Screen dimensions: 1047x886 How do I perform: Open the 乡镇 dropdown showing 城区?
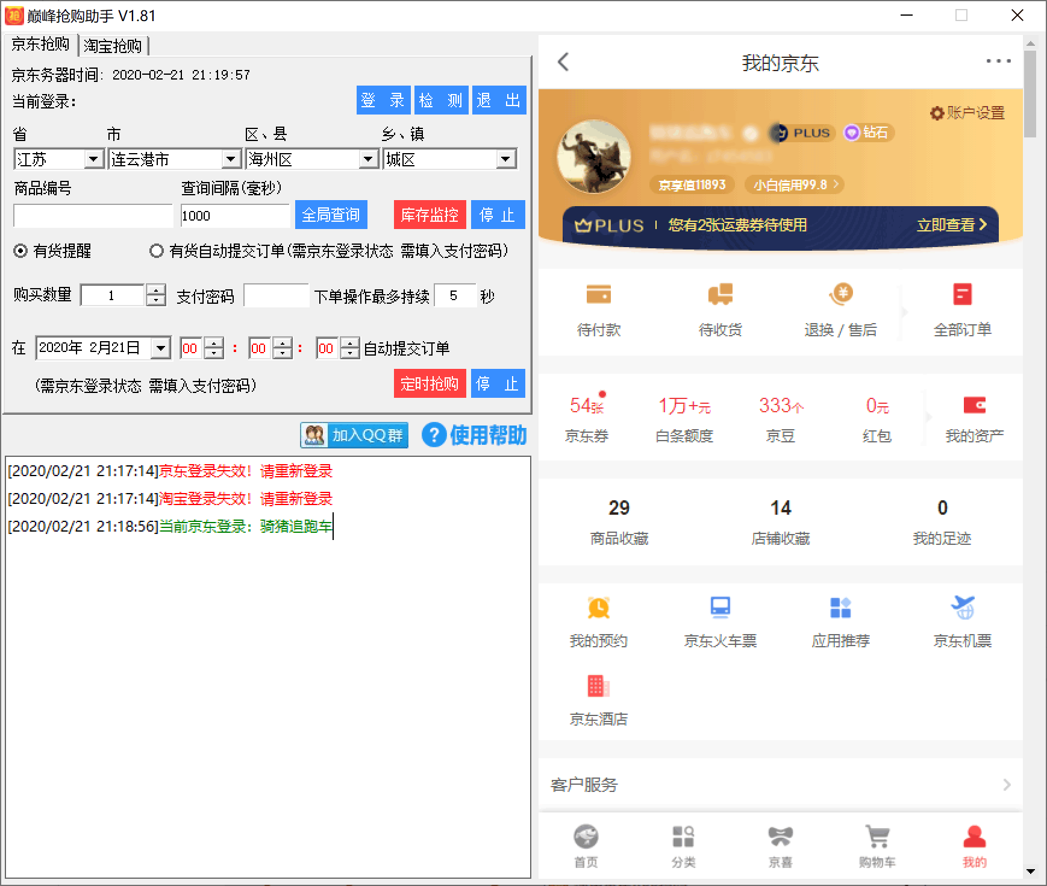[450, 159]
